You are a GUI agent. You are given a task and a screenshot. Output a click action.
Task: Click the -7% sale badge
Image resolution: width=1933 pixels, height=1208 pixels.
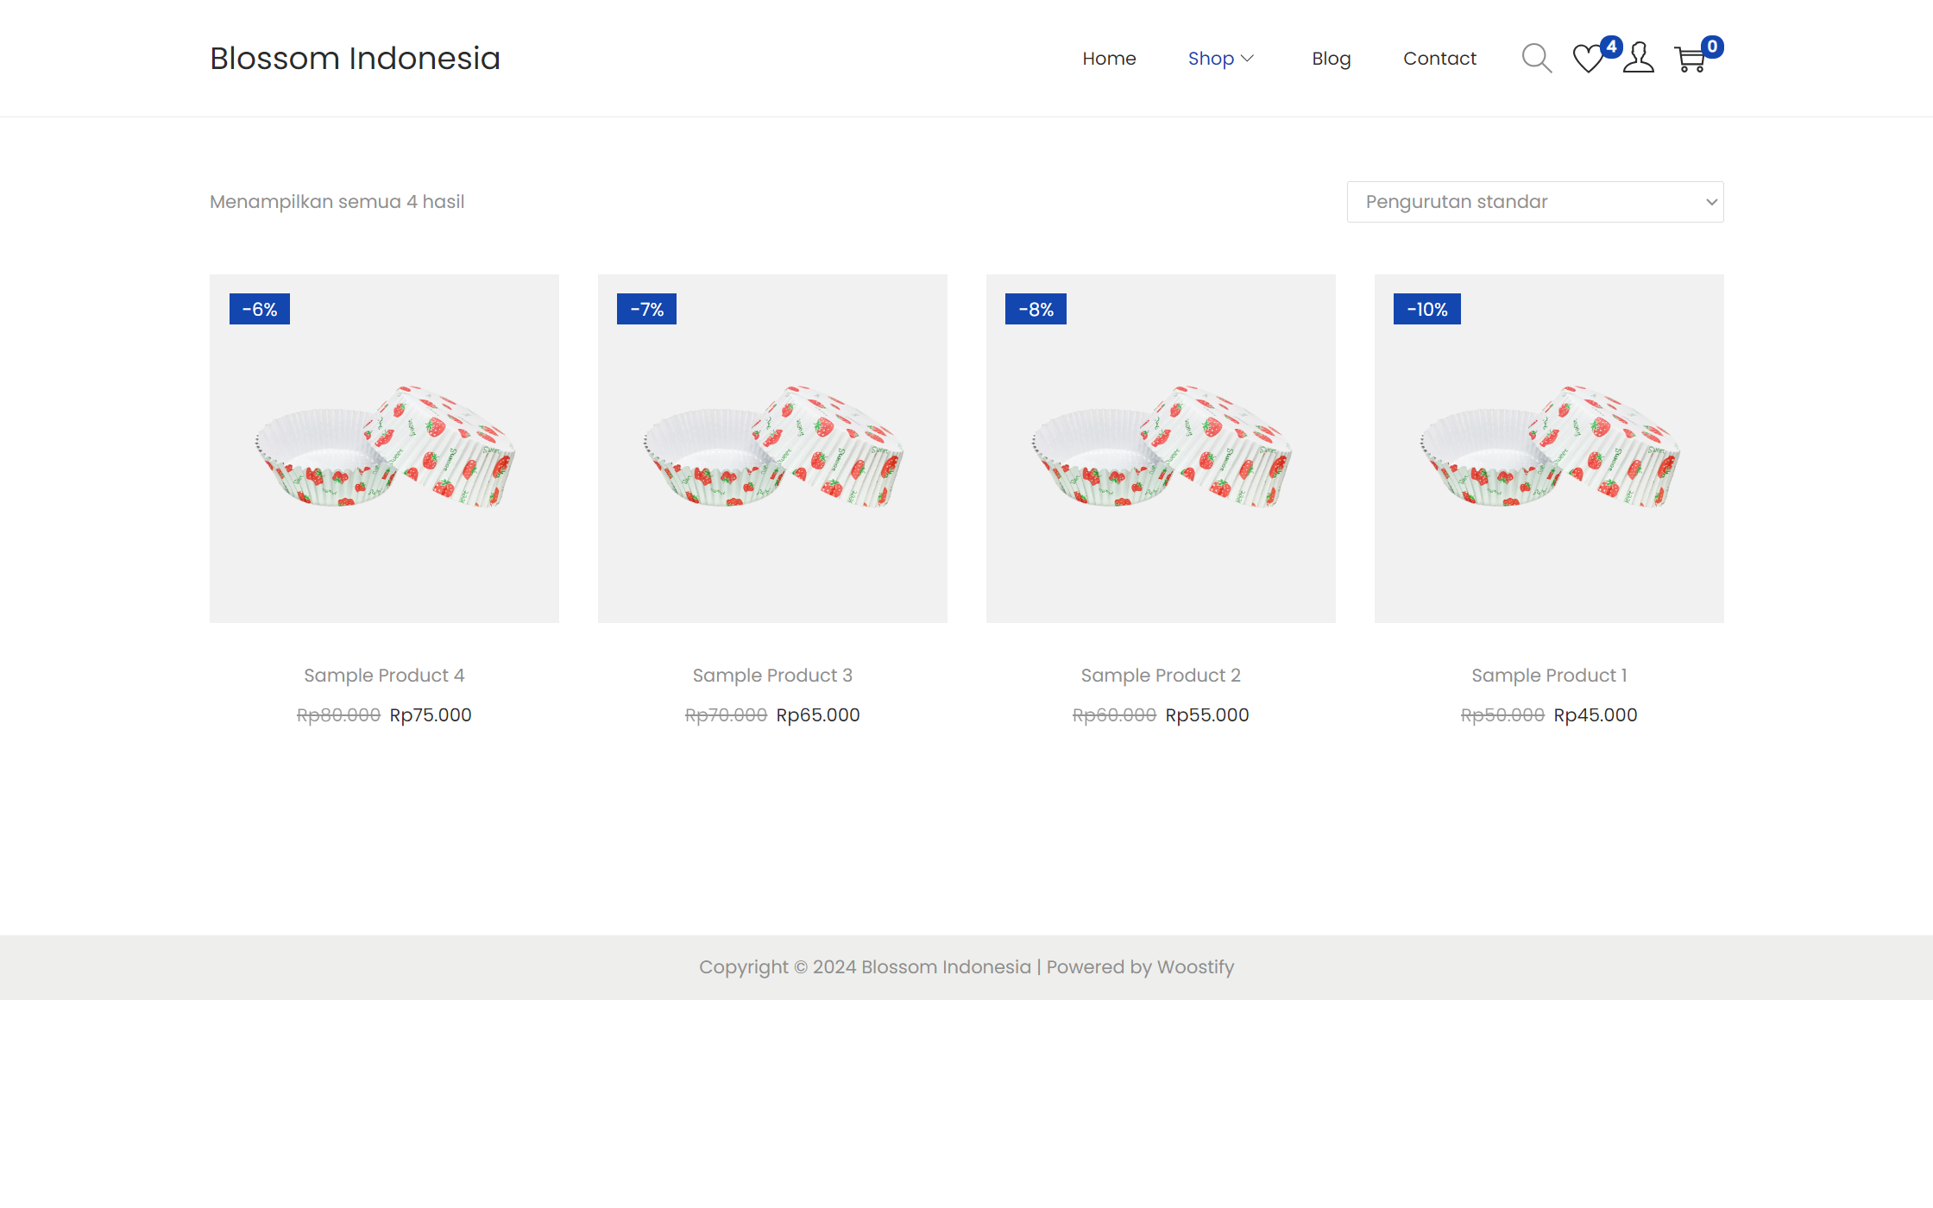point(646,309)
